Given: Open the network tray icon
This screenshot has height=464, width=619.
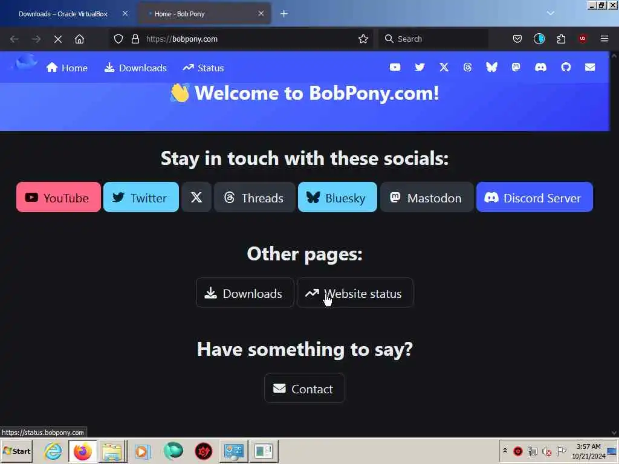Looking at the screenshot, I should pyautogui.click(x=533, y=451).
